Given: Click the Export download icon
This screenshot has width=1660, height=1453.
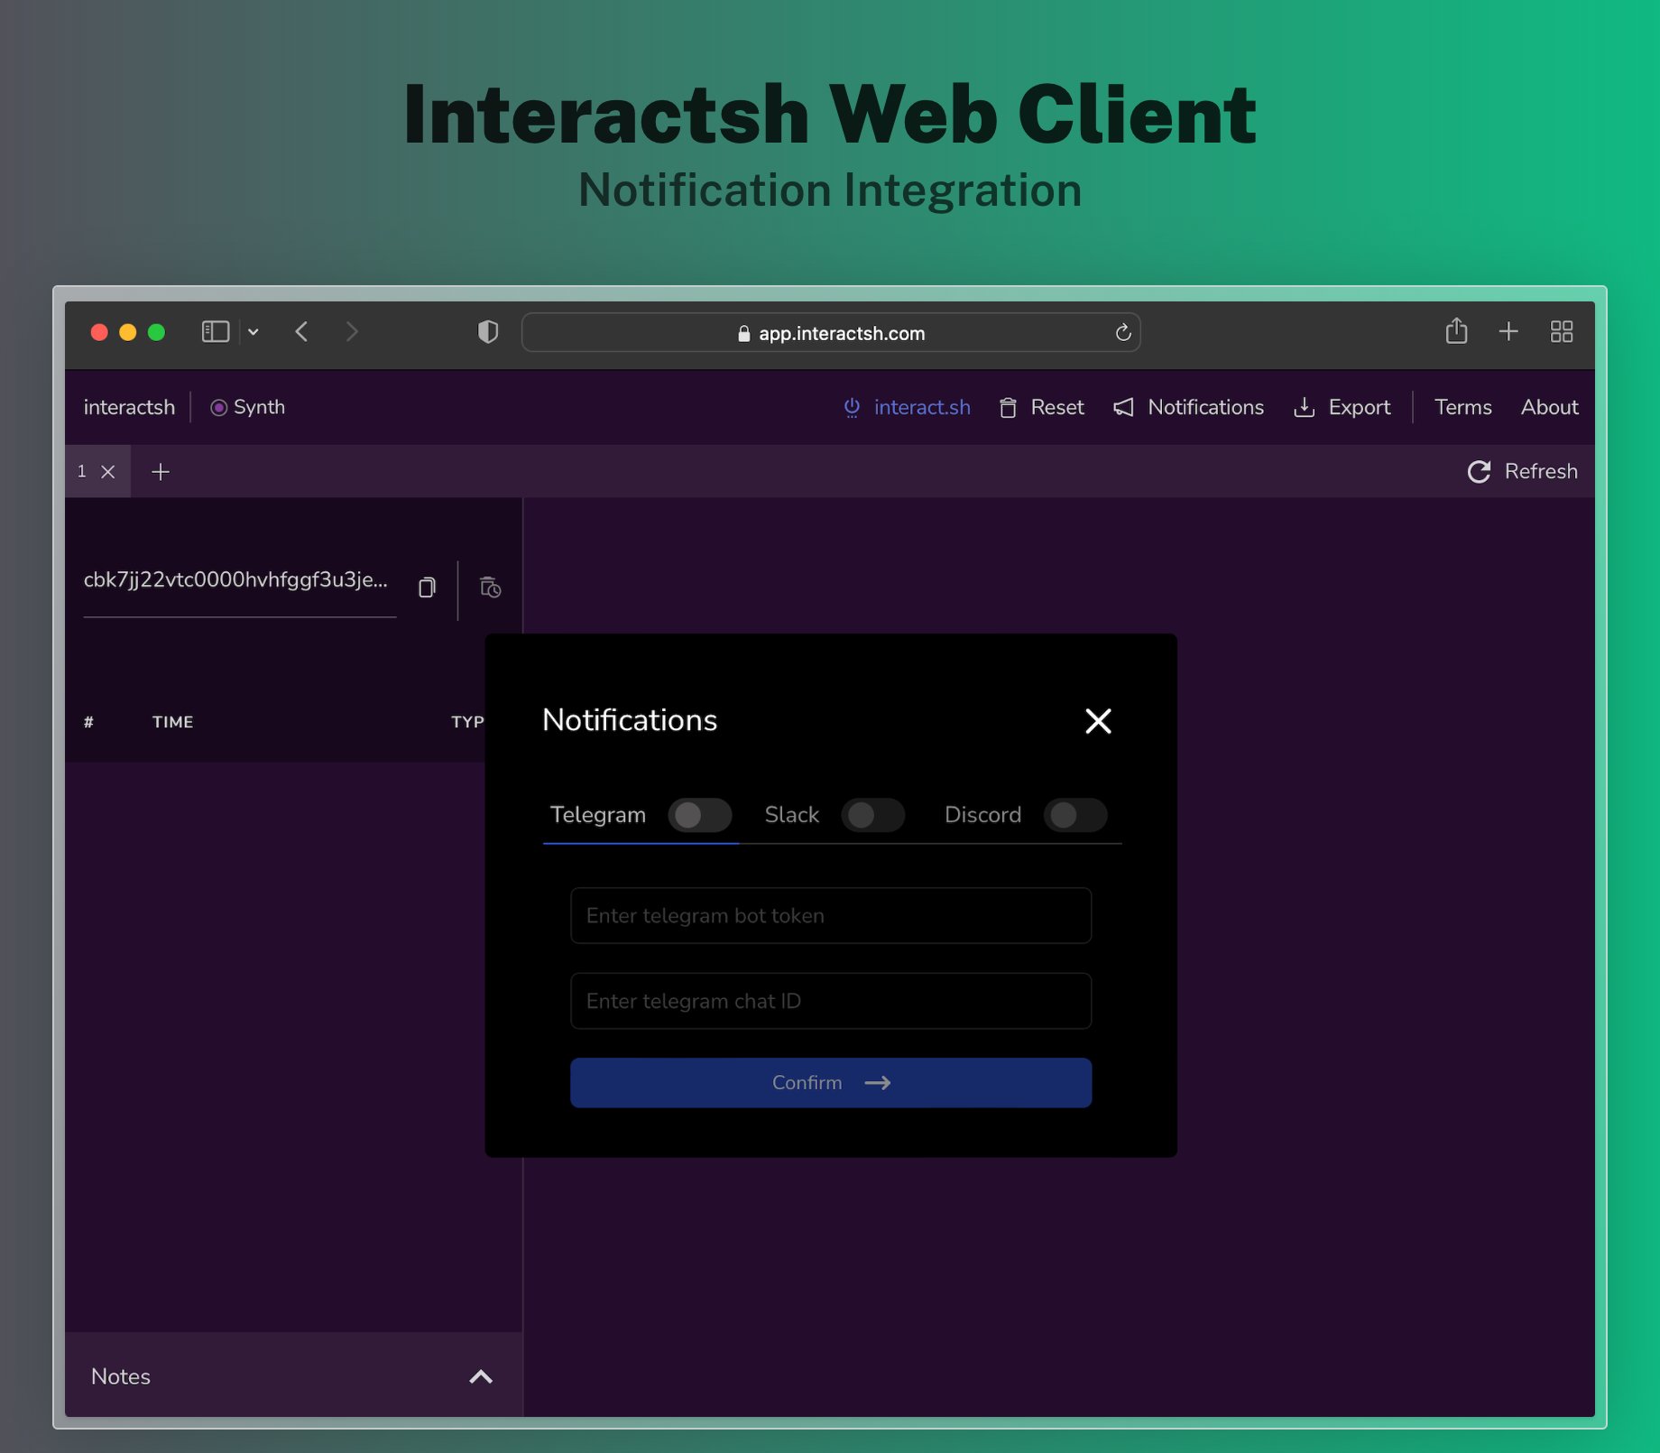Looking at the screenshot, I should point(1305,407).
